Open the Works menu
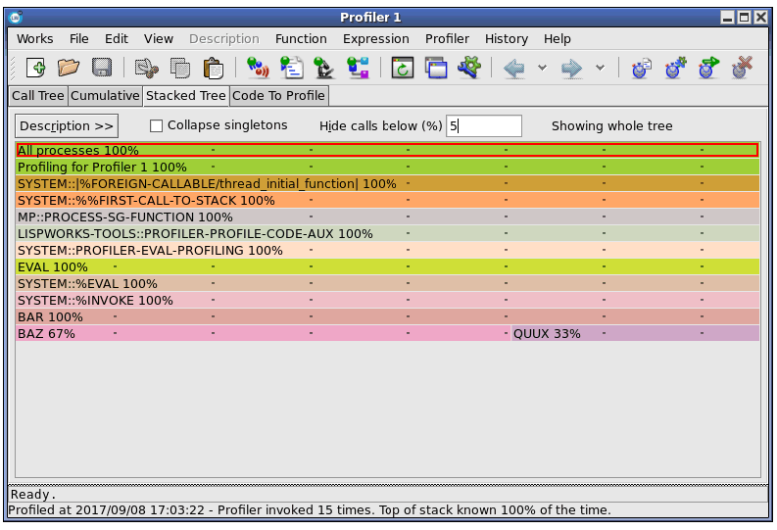Screen dimensions: 777x530 click(x=34, y=38)
